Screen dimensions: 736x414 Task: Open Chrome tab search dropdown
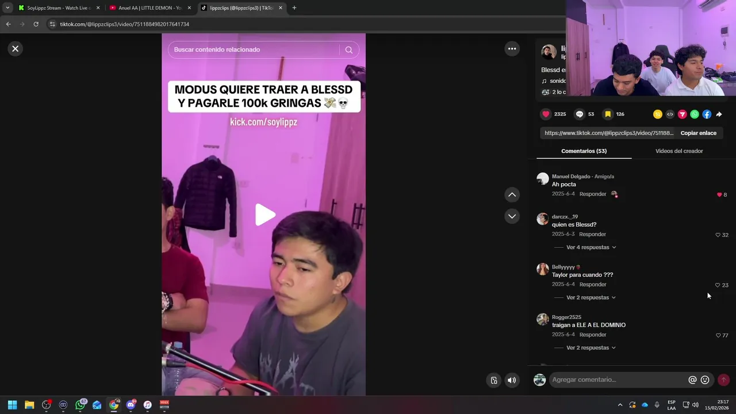[7, 8]
